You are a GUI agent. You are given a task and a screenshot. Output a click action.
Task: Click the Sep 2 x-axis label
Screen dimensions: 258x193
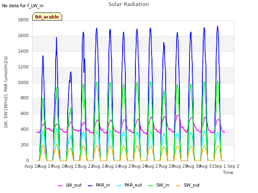click(x=233, y=166)
